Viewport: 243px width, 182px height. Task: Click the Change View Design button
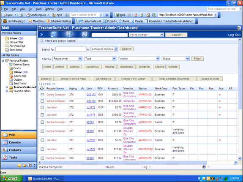coord(133,79)
